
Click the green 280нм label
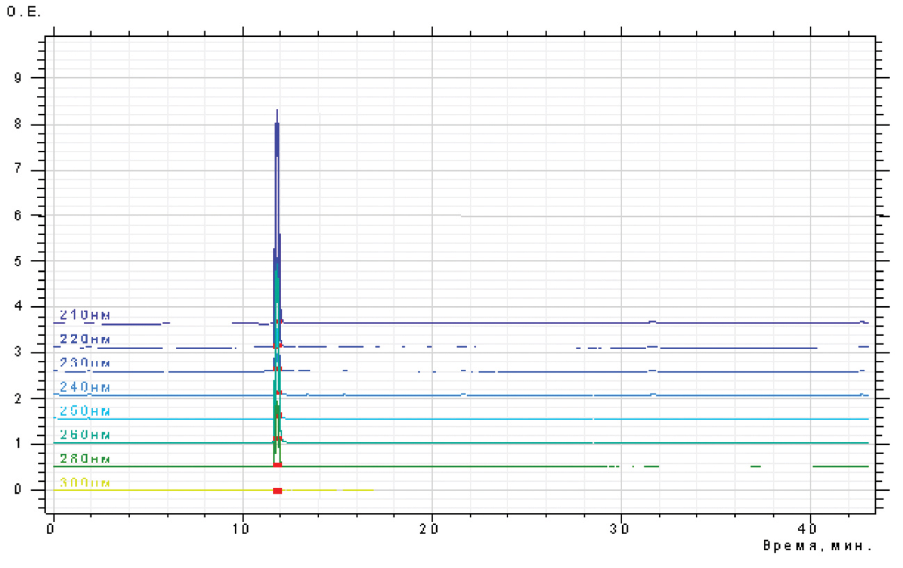(x=85, y=459)
